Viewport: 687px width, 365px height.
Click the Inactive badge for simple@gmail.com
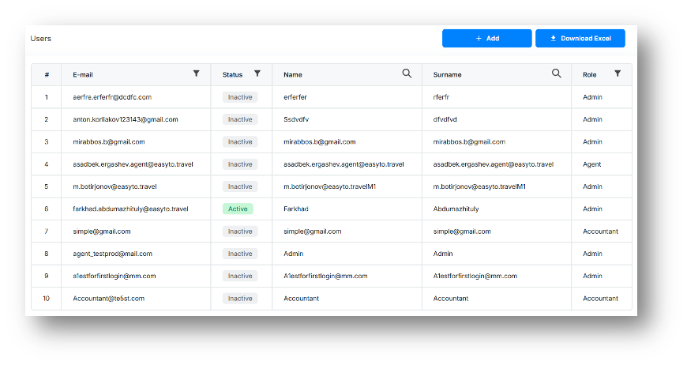(240, 231)
